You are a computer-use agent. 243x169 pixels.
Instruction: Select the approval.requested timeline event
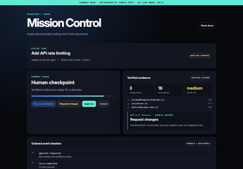pos(121,155)
